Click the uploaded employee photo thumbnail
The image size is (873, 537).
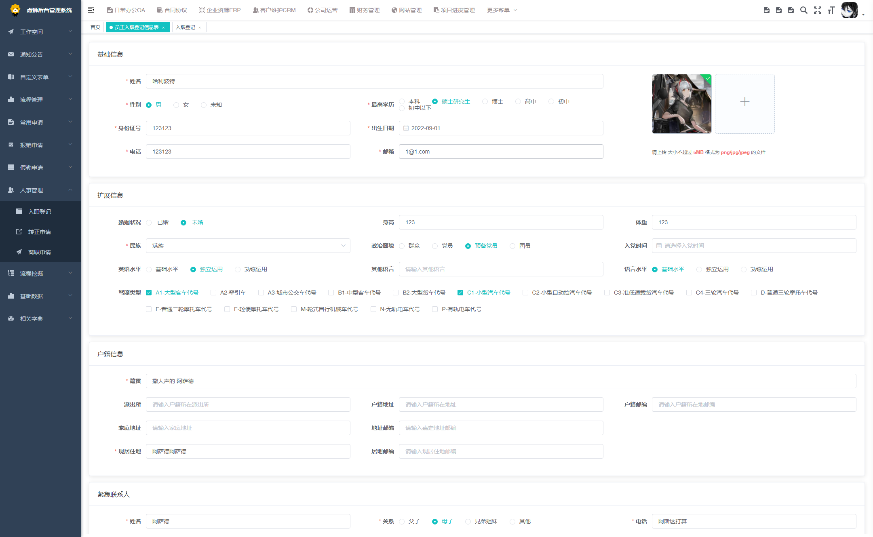click(681, 104)
